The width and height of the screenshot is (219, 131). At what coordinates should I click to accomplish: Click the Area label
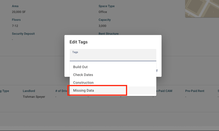pyautogui.click(x=15, y=6)
